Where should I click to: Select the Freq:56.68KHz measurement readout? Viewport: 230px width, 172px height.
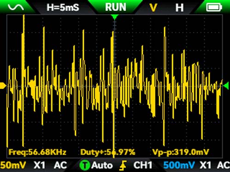point(37,152)
